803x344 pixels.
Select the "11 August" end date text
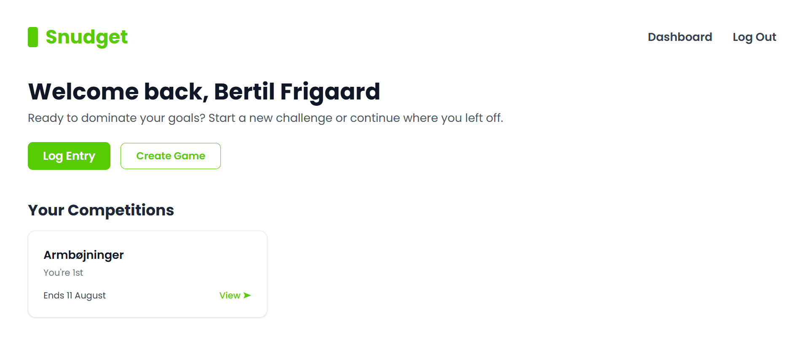86,296
